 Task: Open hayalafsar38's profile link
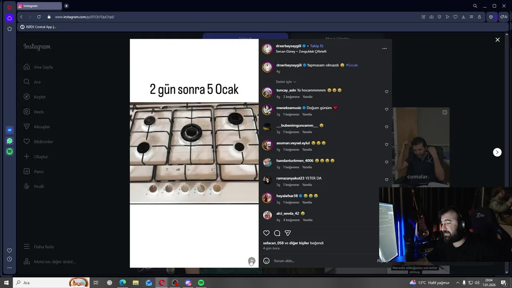click(x=287, y=196)
